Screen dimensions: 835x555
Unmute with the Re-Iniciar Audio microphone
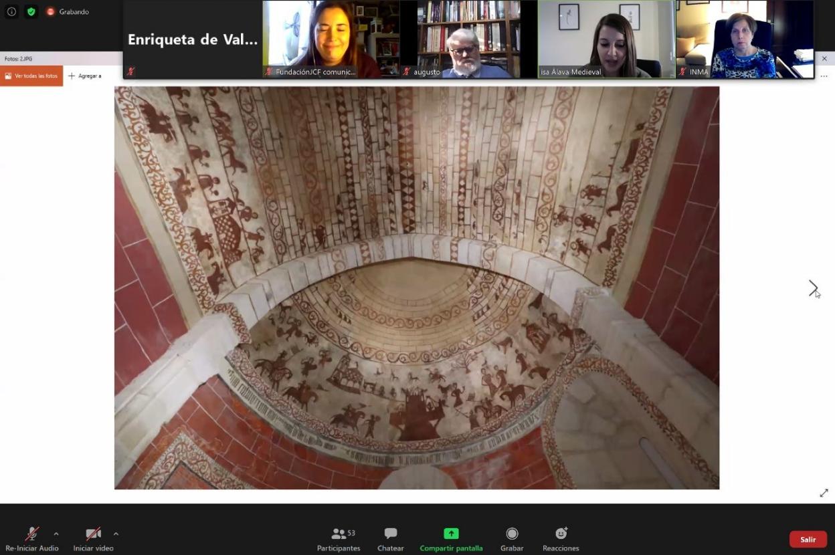click(x=31, y=534)
